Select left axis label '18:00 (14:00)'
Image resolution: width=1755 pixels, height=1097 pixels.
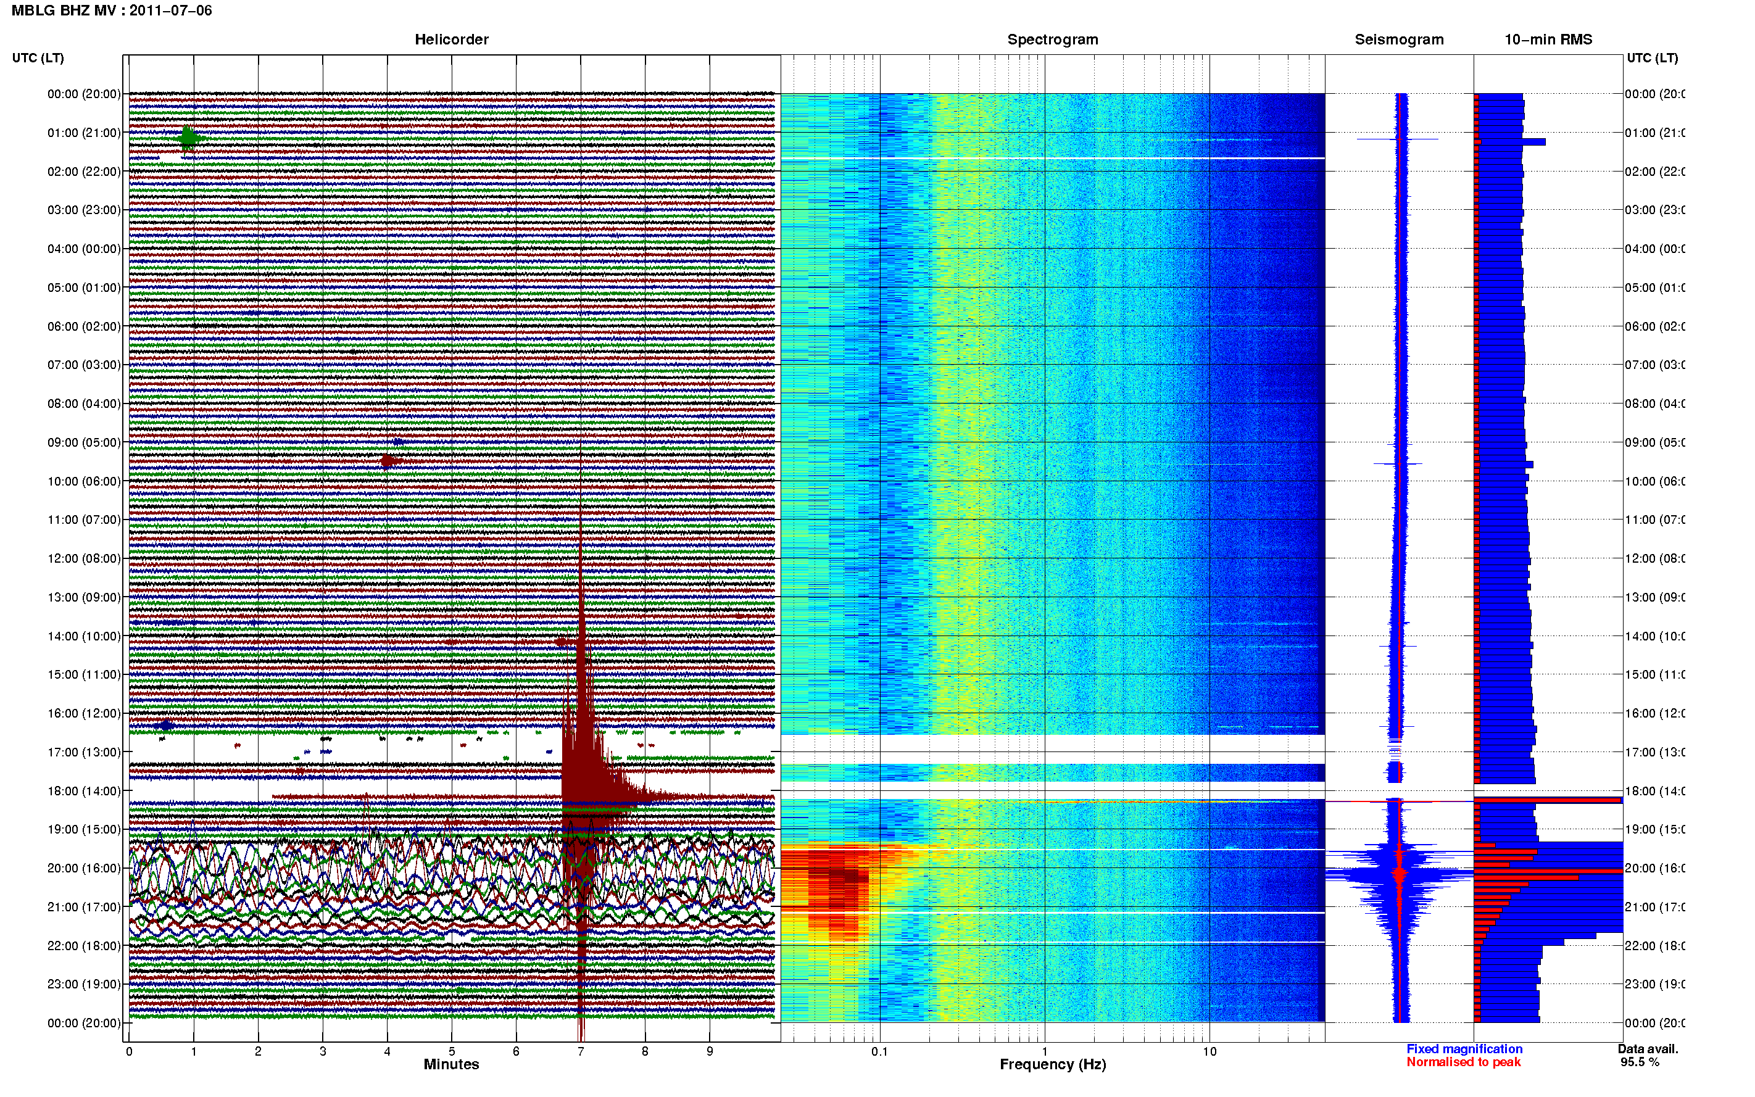click(x=84, y=791)
